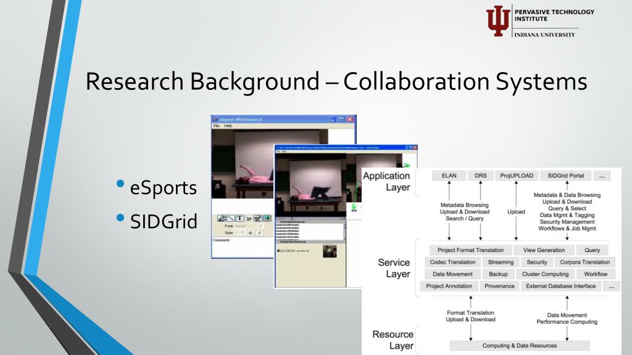Click the Comment text field in Whiteboard
The image size is (632, 355).
pyautogui.click(x=243, y=249)
